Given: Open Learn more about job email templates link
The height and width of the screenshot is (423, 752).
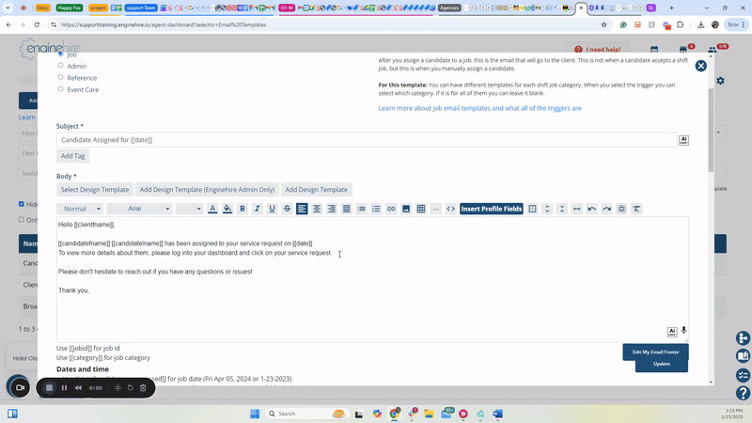Looking at the screenshot, I should tap(479, 108).
